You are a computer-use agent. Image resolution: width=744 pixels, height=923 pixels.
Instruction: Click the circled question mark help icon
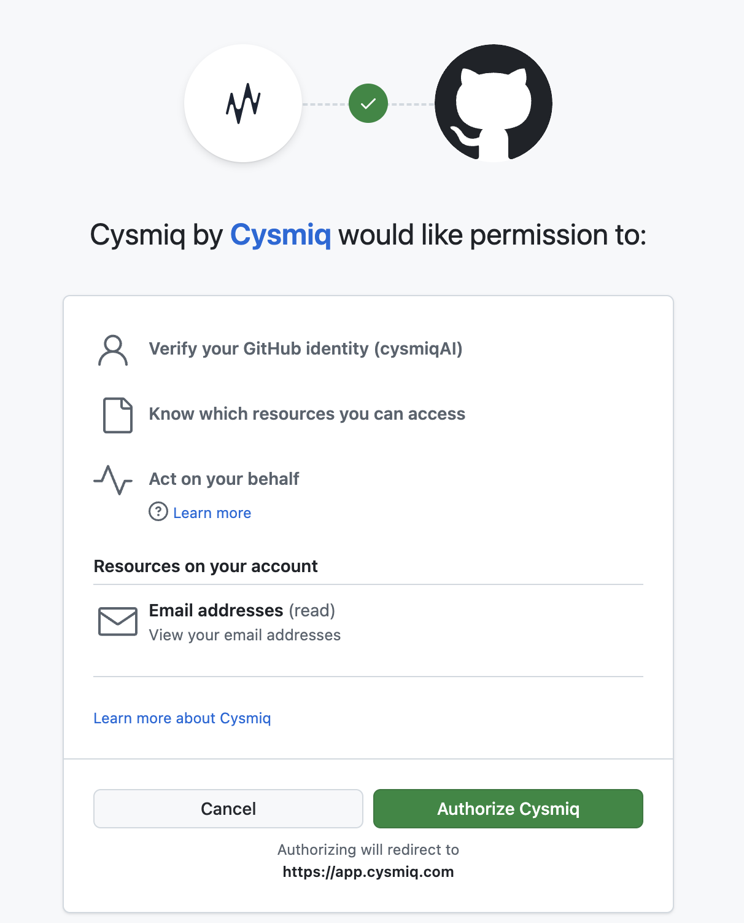(x=157, y=513)
